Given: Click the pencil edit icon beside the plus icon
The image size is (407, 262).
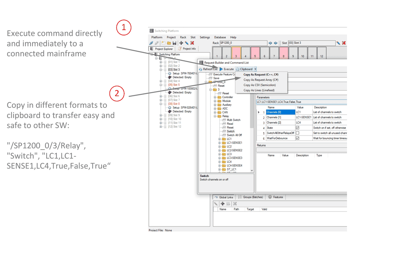Looking at the screenshot, I should click(x=187, y=43).
